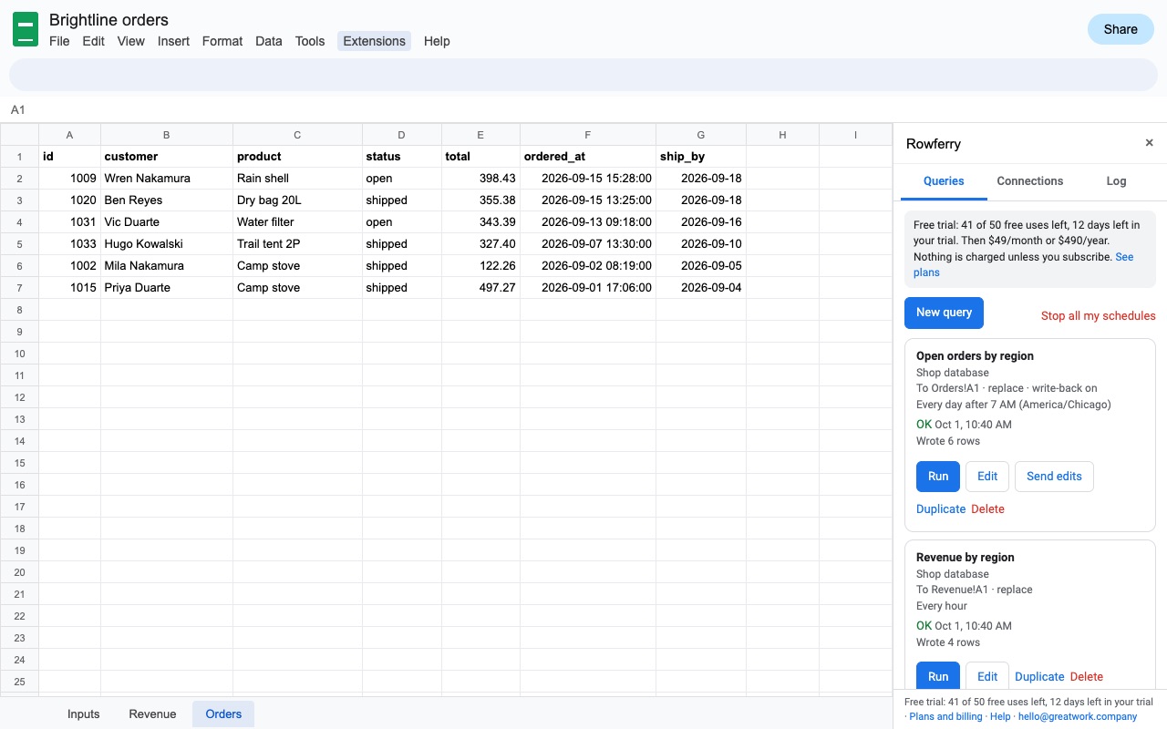Switch to the Connections tab in Rowferry
The height and width of the screenshot is (729, 1167).
pyautogui.click(x=1030, y=181)
